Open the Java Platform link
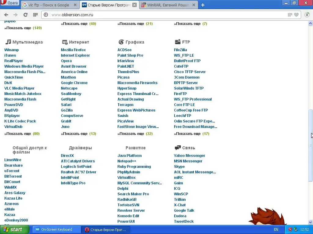This screenshot has width=313, height=234. [129, 156]
